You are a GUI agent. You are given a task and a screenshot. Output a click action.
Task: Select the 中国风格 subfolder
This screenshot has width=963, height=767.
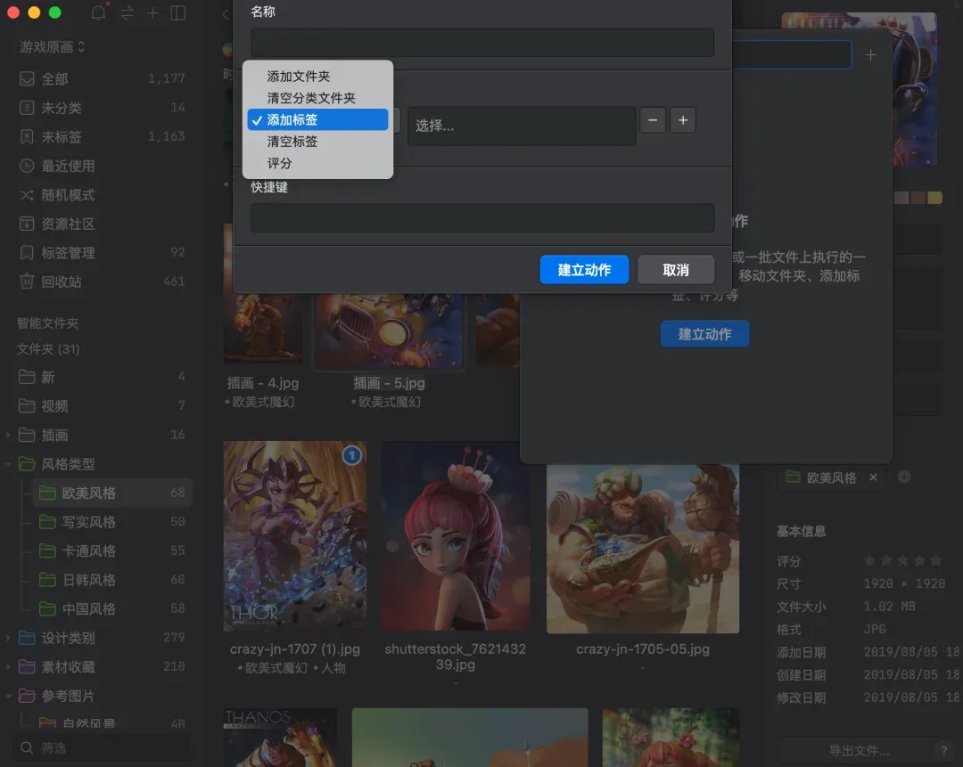tap(112, 608)
